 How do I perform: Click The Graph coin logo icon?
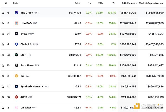(16, 13)
